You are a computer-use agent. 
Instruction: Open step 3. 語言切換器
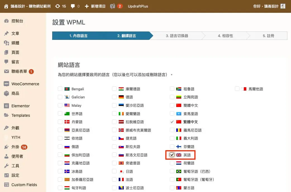[x=177, y=36]
